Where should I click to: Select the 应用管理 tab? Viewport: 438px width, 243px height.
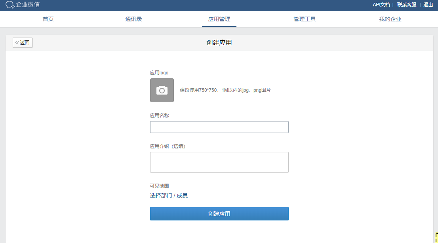pos(219,19)
